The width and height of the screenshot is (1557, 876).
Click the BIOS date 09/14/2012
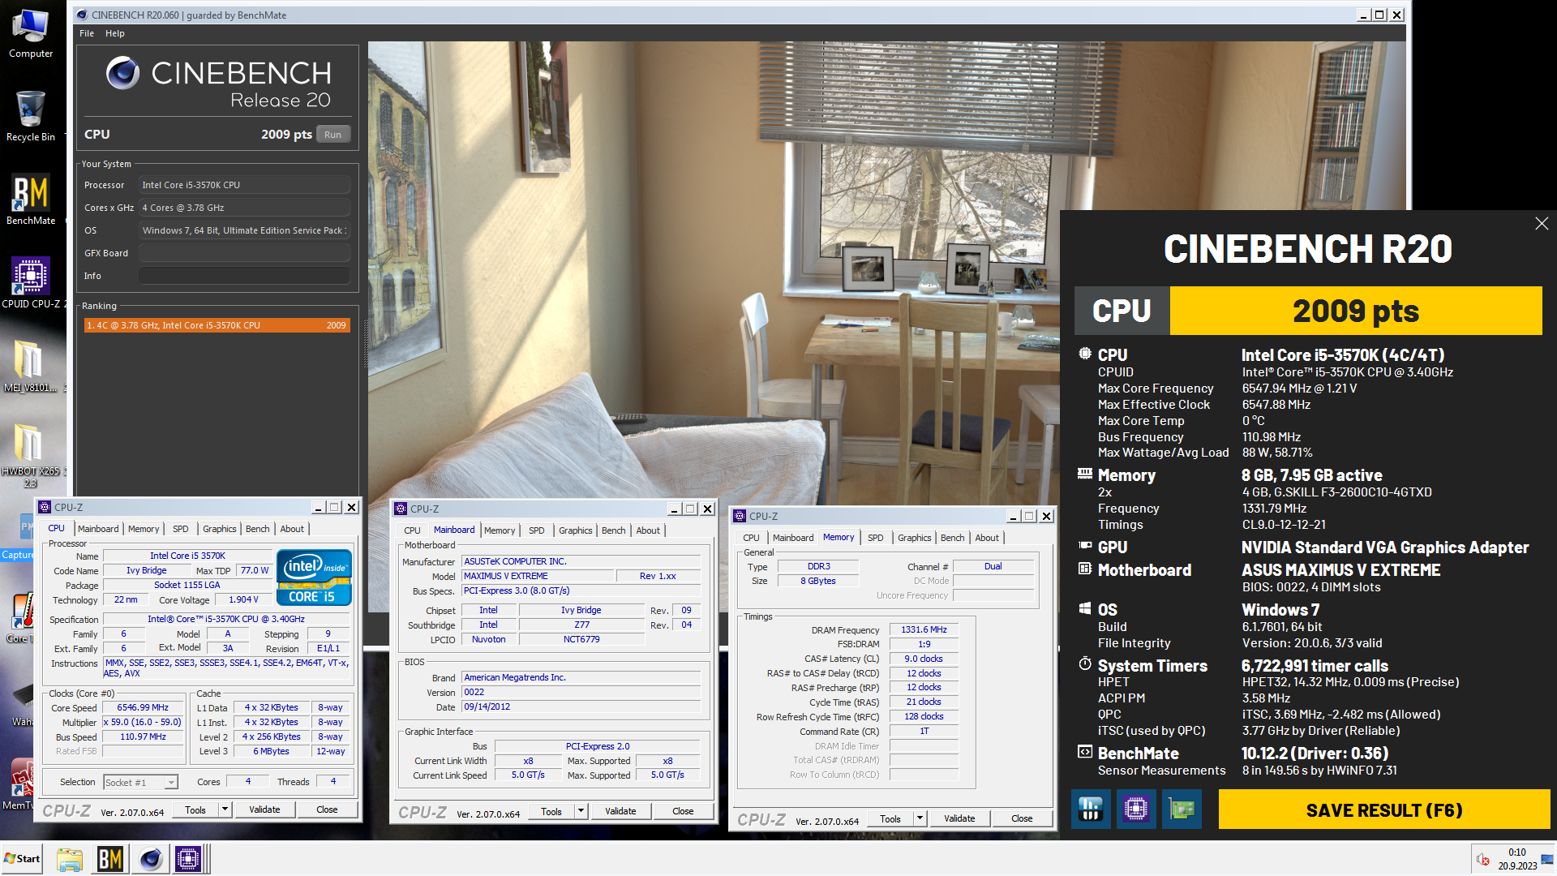[581, 706]
